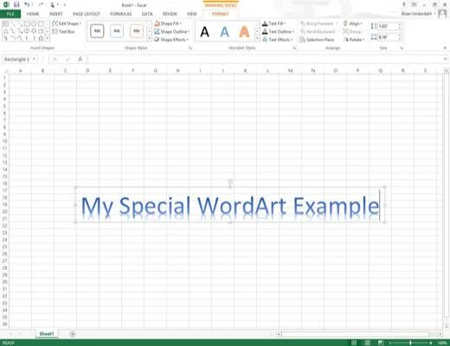
Task: Open the Align dropdown
Action: (x=352, y=23)
